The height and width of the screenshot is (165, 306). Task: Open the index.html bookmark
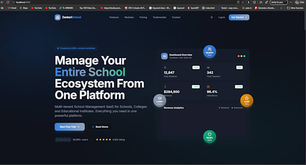[208, 8]
